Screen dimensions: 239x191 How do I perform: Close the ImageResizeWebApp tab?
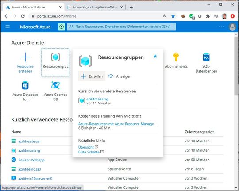tap(121, 7)
